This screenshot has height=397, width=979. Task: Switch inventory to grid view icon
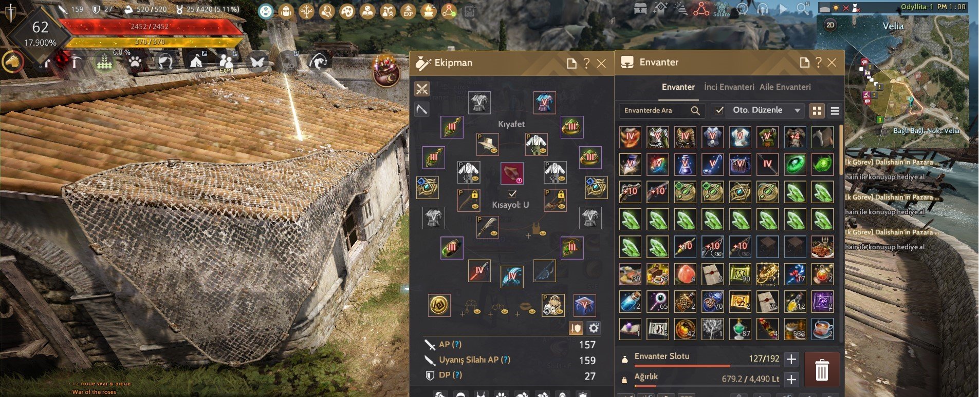pyautogui.click(x=817, y=110)
